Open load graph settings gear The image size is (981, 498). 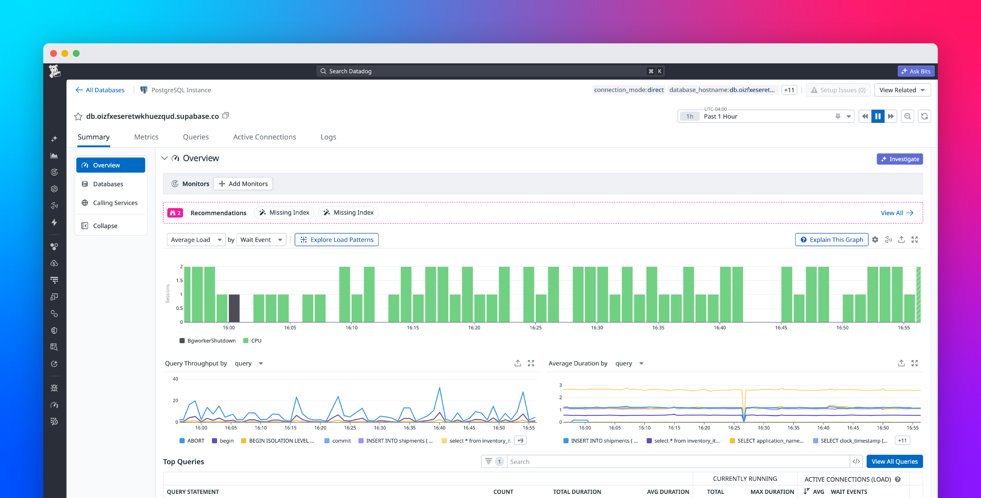tap(875, 240)
